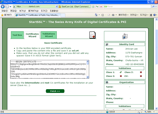
Task: Click the Home icon in command bar
Action: point(96,15)
